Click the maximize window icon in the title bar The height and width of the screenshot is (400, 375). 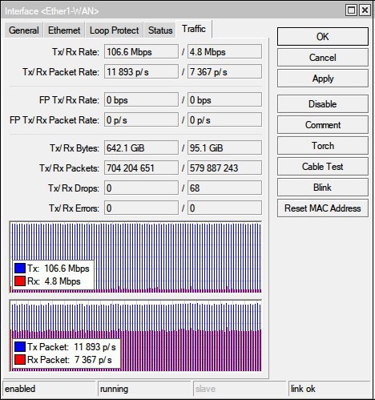coord(351,10)
